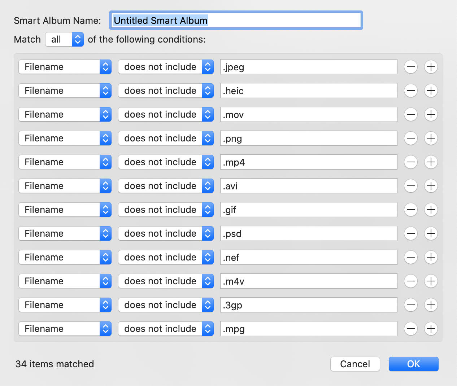Add a condition after the .png row
Viewport: 457px width, 386px height.
pyautogui.click(x=431, y=138)
